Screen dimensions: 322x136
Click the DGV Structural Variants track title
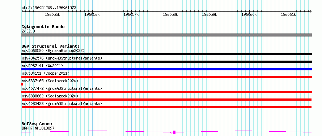(51, 46)
